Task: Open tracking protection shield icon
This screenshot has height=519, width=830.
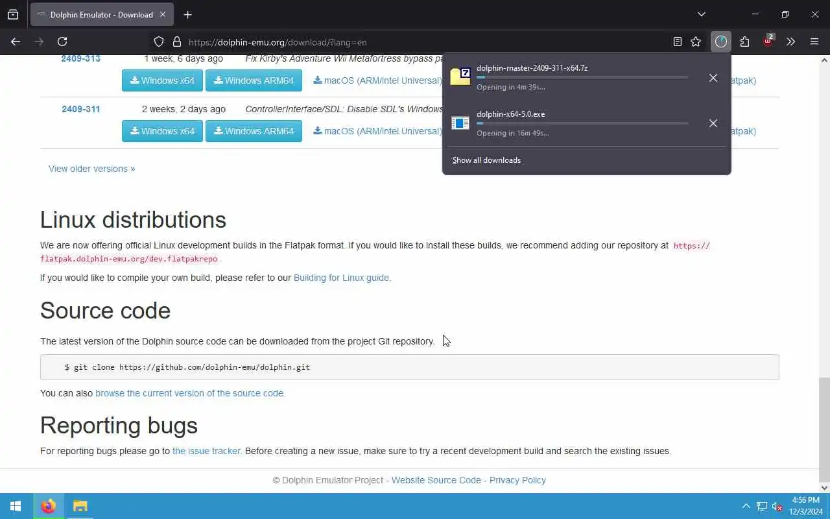Action: (x=159, y=42)
